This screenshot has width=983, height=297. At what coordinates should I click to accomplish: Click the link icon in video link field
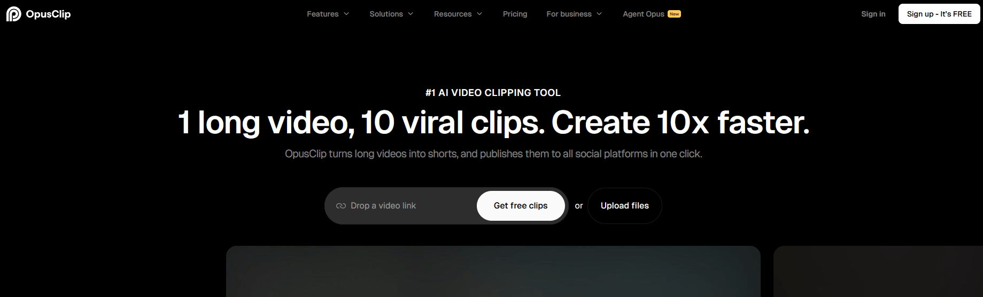tap(341, 206)
